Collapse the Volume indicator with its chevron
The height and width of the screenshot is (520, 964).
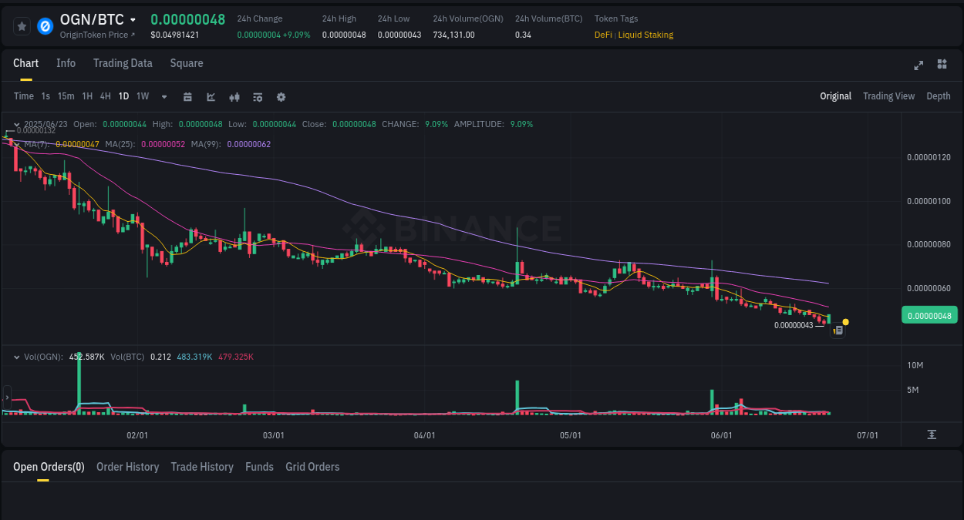16,357
